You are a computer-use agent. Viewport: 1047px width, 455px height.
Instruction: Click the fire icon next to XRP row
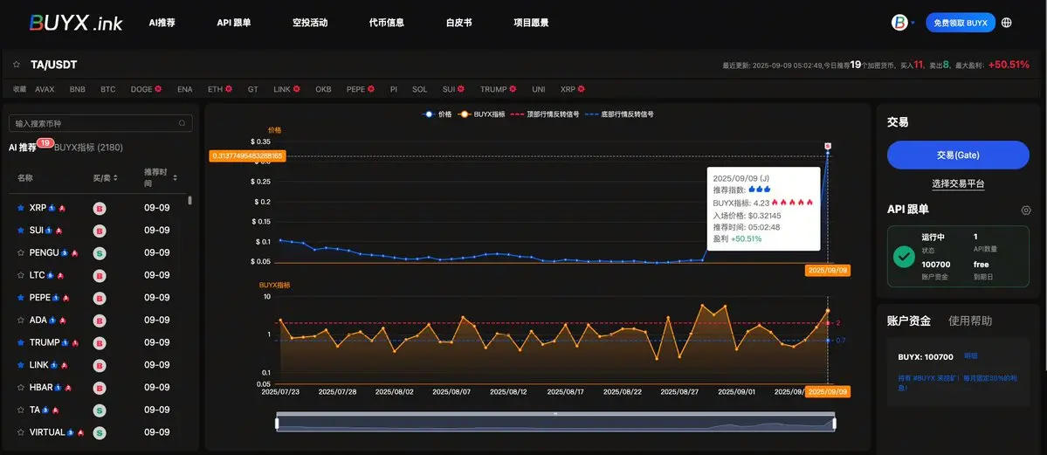click(x=61, y=208)
